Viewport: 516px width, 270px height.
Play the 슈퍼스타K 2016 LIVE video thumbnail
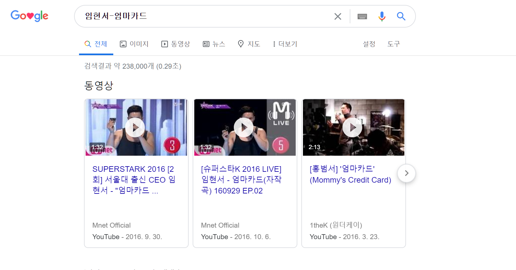(x=245, y=127)
